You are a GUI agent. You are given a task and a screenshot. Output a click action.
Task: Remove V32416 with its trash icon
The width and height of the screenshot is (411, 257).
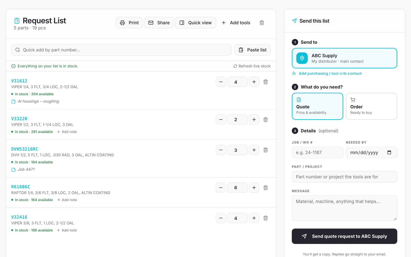pyautogui.click(x=266, y=218)
